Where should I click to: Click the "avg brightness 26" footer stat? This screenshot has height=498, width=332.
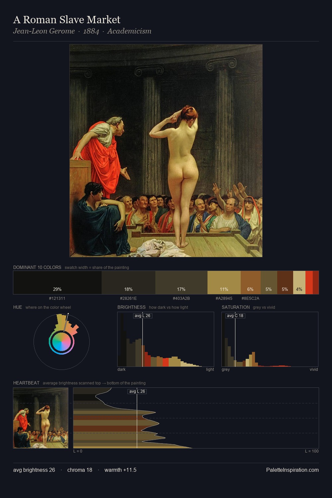point(34,470)
